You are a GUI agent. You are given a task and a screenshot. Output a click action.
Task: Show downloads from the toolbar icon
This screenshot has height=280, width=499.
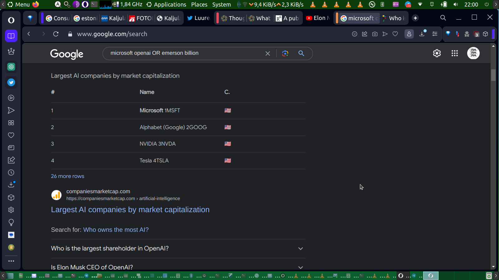point(422,34)
